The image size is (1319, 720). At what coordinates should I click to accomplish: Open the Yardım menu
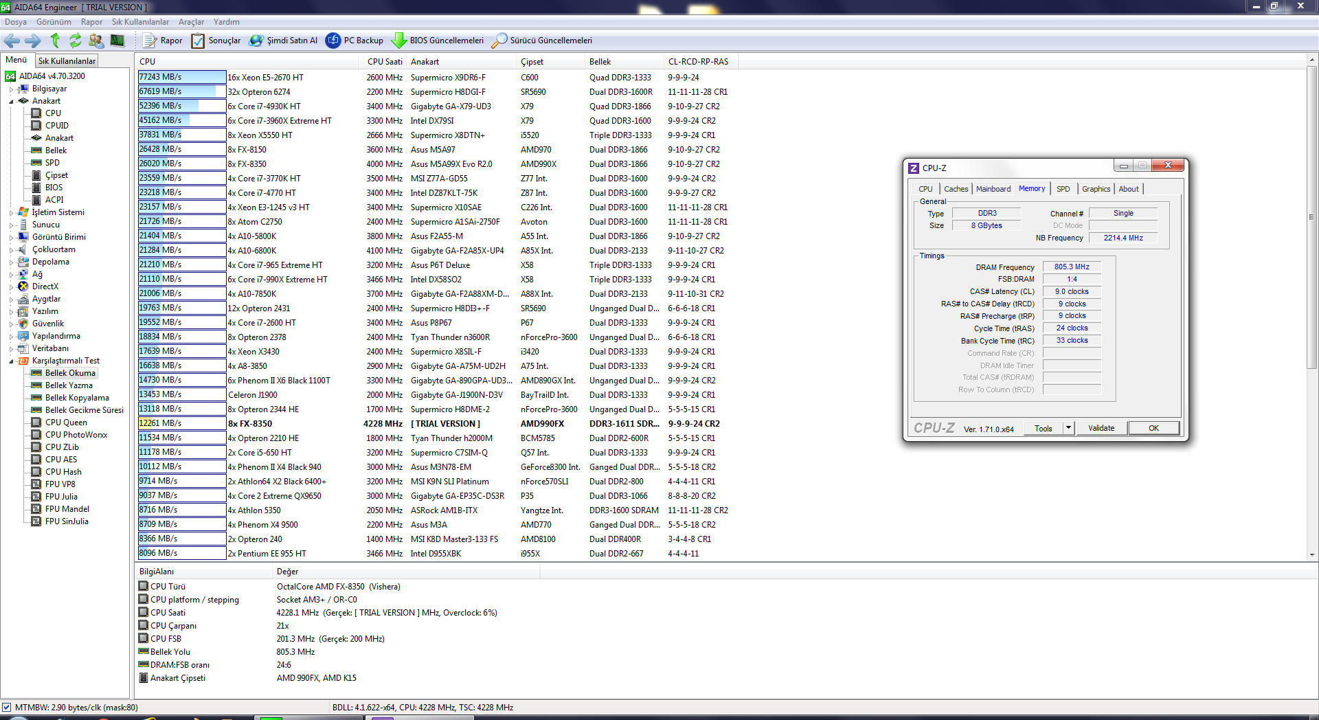point(227,22)
